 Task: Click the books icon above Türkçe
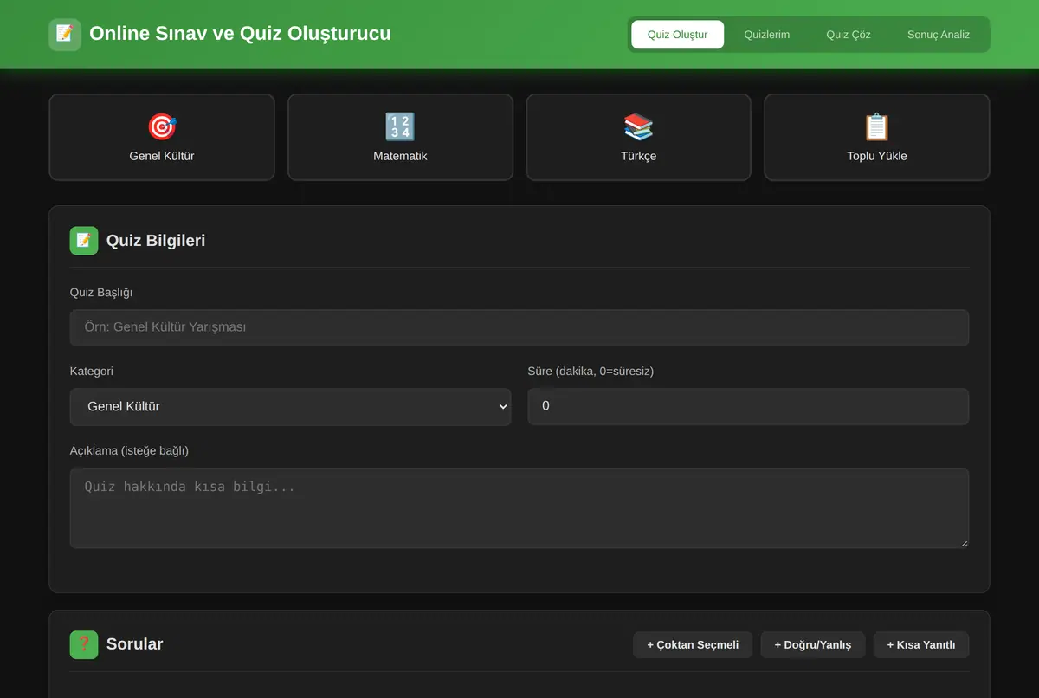[639, 127]
